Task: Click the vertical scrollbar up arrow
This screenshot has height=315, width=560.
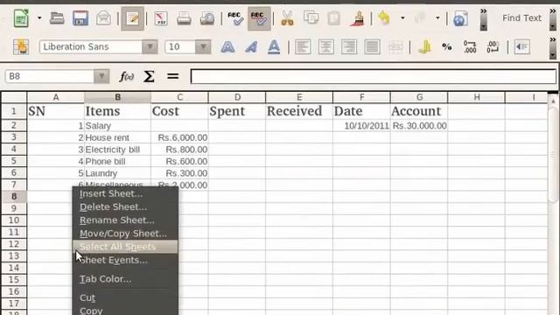Action: coord(553,101)
